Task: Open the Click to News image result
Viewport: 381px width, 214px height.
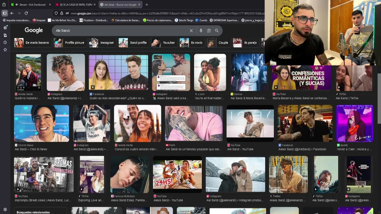Action: pyautogui.click(x=41, y=123)
